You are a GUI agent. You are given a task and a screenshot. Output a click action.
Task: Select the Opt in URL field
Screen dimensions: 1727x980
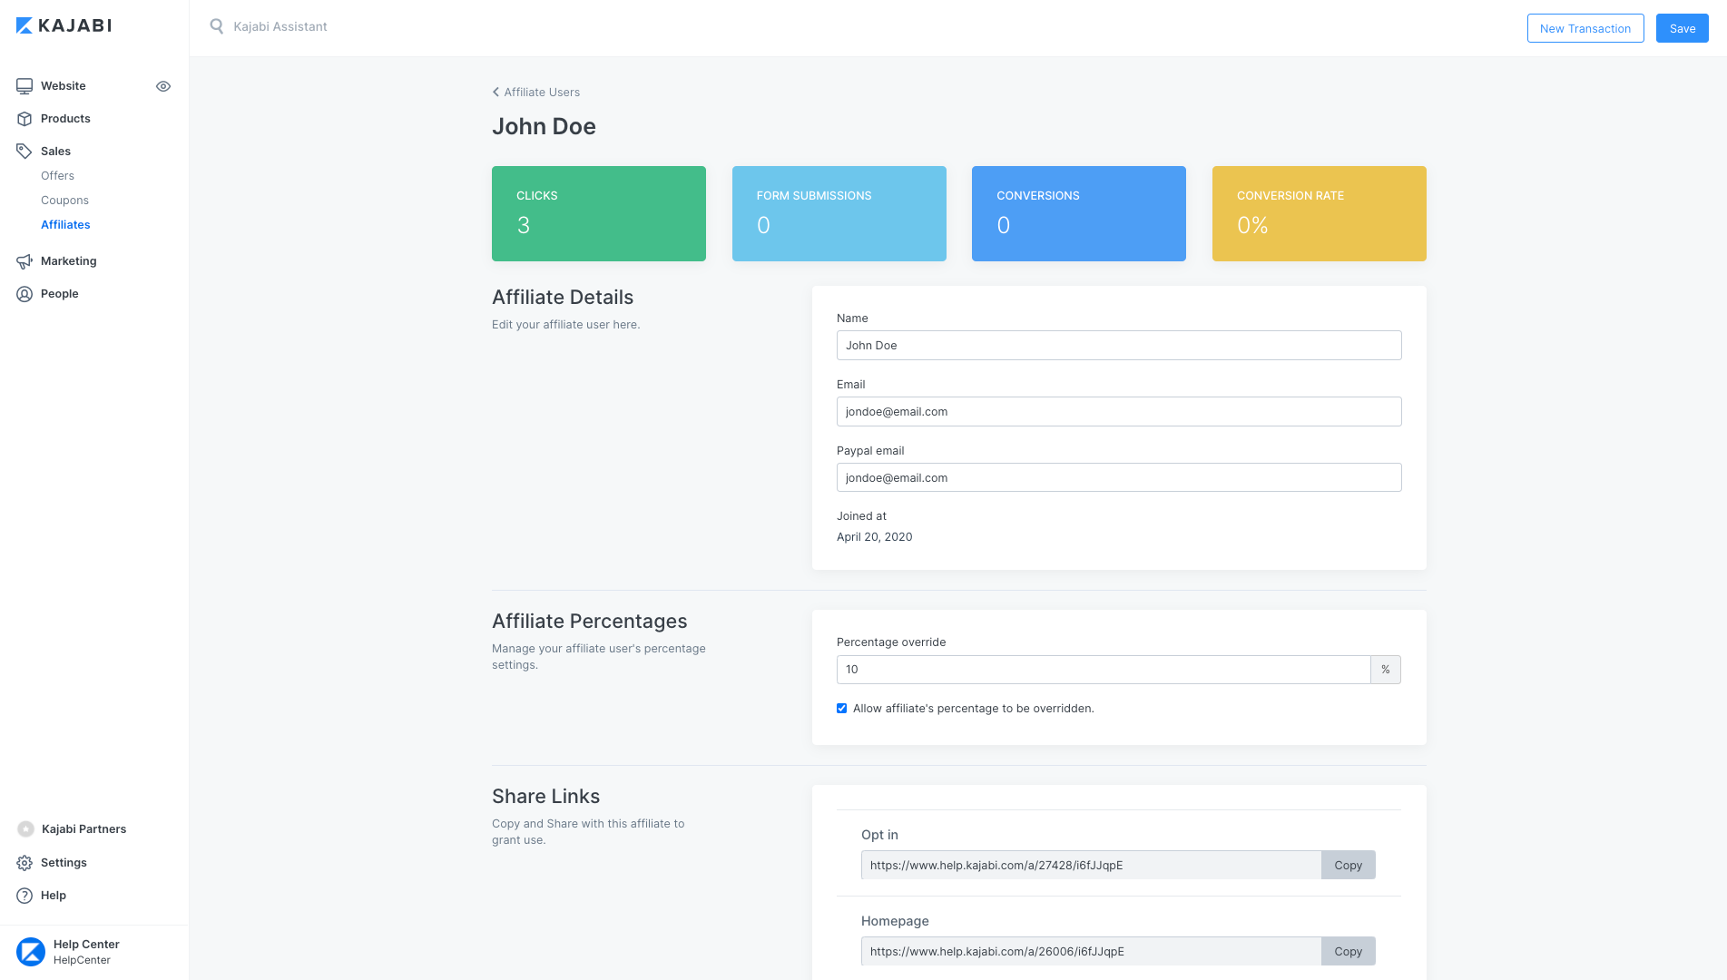[1091, 866]
